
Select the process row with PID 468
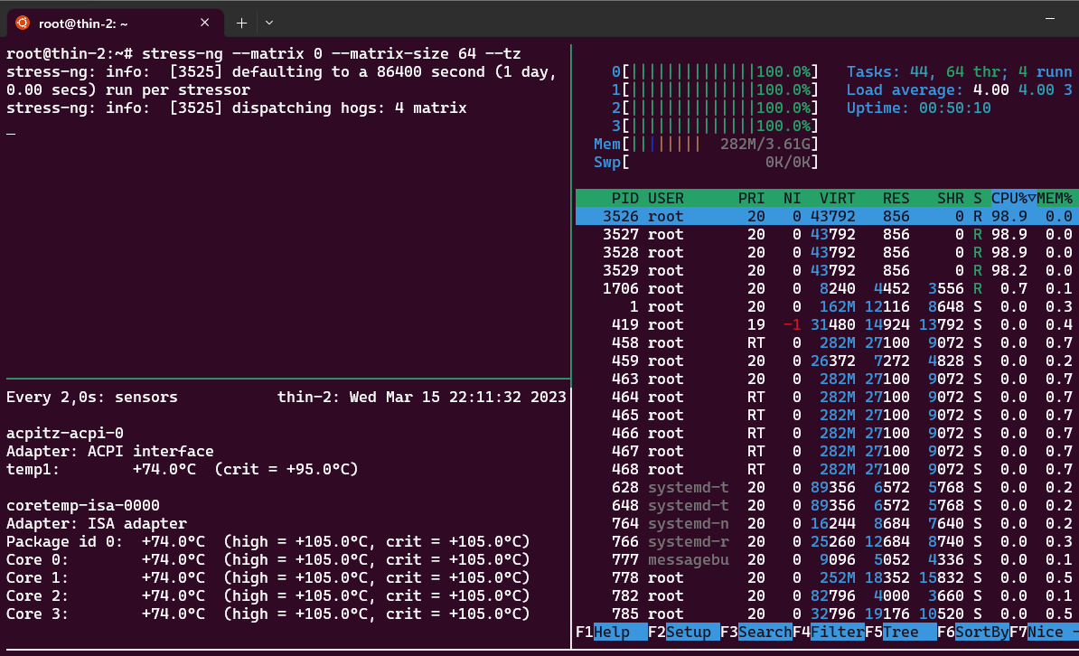click(827, 470)
